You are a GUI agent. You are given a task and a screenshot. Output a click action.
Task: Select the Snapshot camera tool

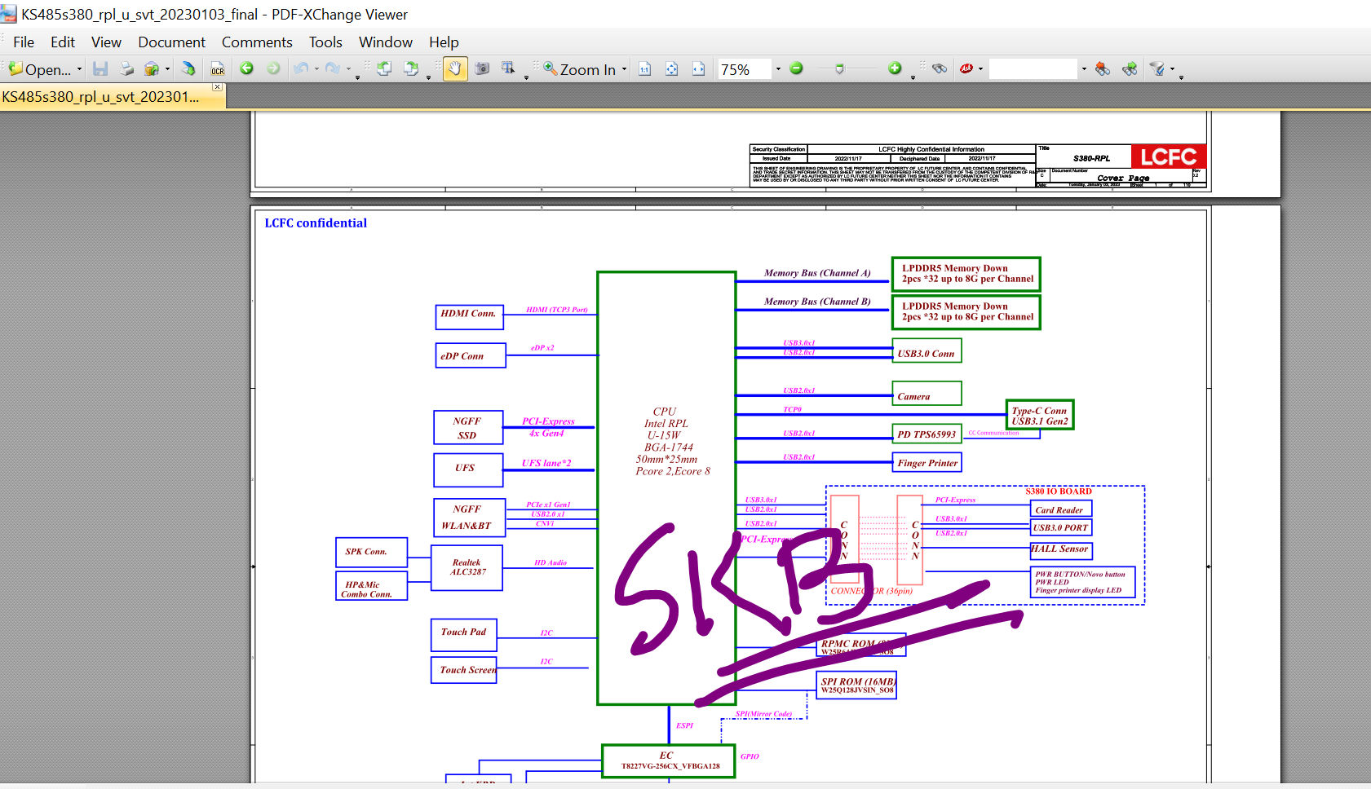tap(482, 69)
